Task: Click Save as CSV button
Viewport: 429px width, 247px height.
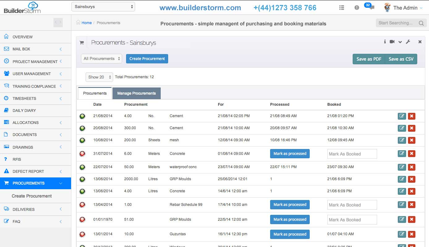Action: pos(401,59)
